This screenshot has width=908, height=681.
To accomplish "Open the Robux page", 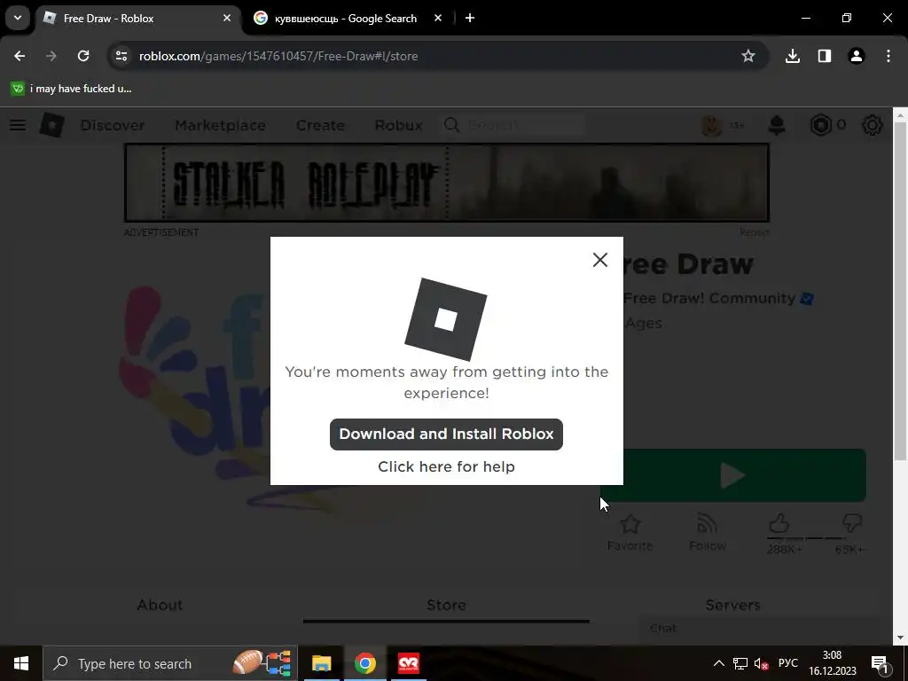I will 398,125.
